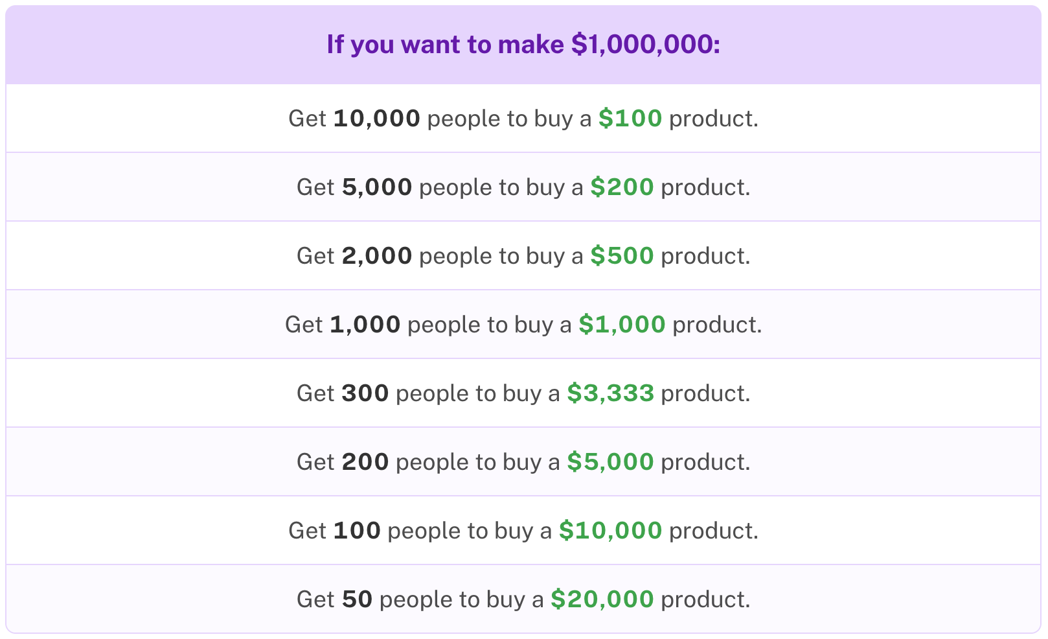Image resolution: width=1048 pixels, height=639 pixels.
Task: Select the bold 100 people figure
Action: pyautogui.click(x=357, y=531)
